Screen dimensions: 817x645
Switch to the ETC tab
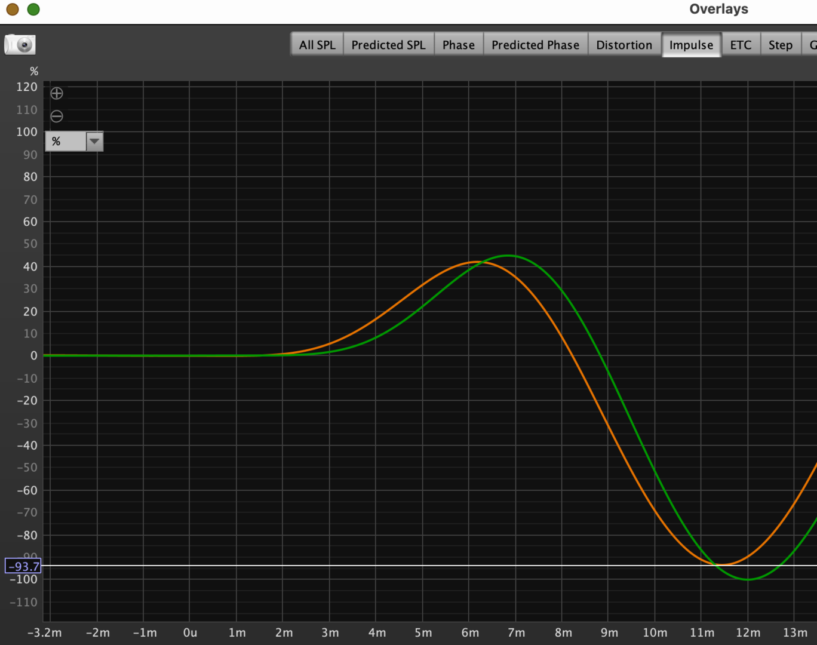tap(741, 45)
